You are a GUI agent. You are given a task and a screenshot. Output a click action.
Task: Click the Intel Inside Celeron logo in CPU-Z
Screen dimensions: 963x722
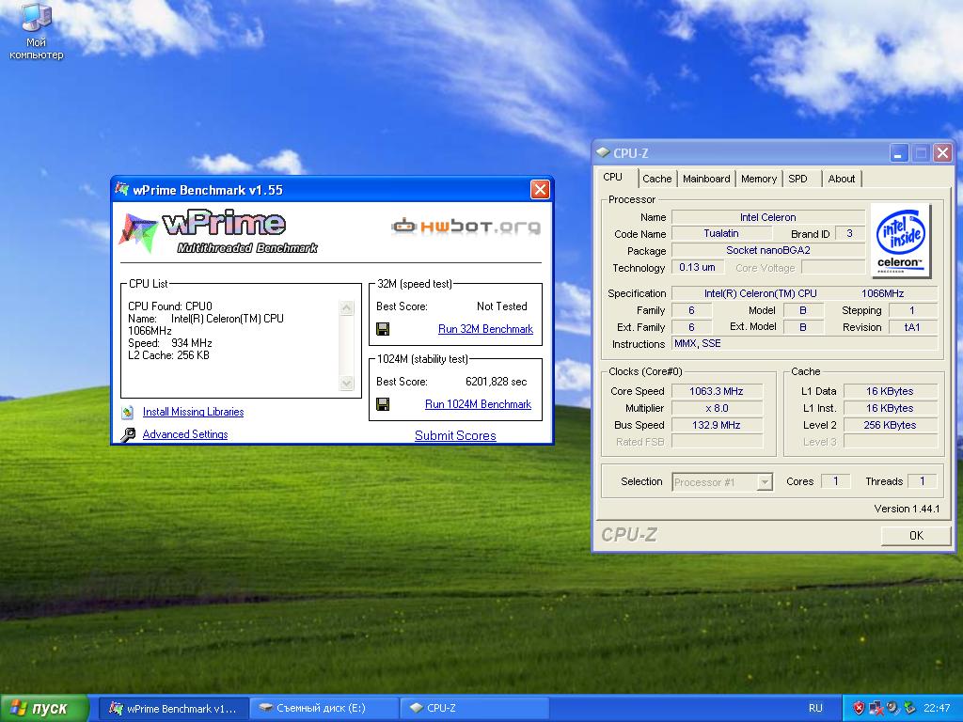point(900,241)
